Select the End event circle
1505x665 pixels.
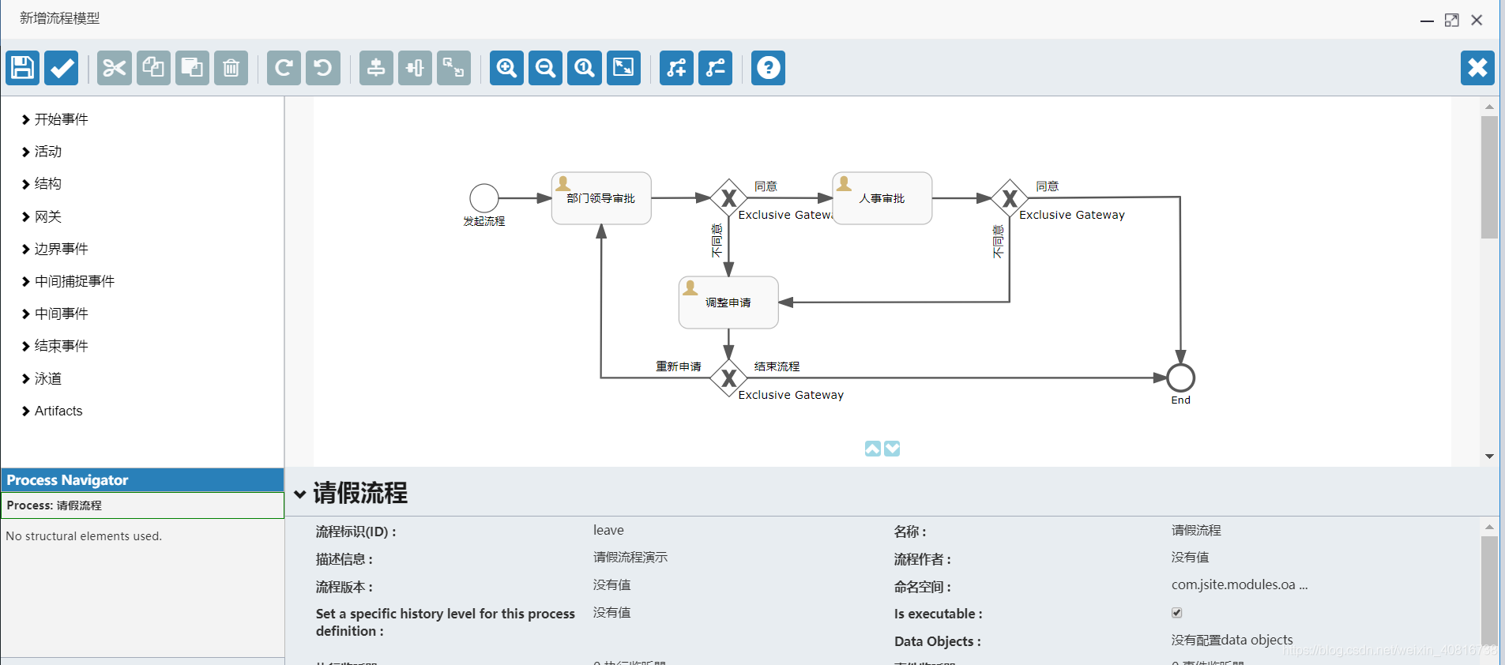pos(1180,378)
